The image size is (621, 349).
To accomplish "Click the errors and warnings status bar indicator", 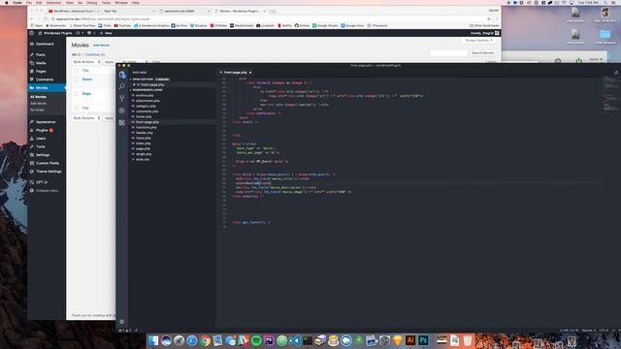I will click(x=125, y=331).
